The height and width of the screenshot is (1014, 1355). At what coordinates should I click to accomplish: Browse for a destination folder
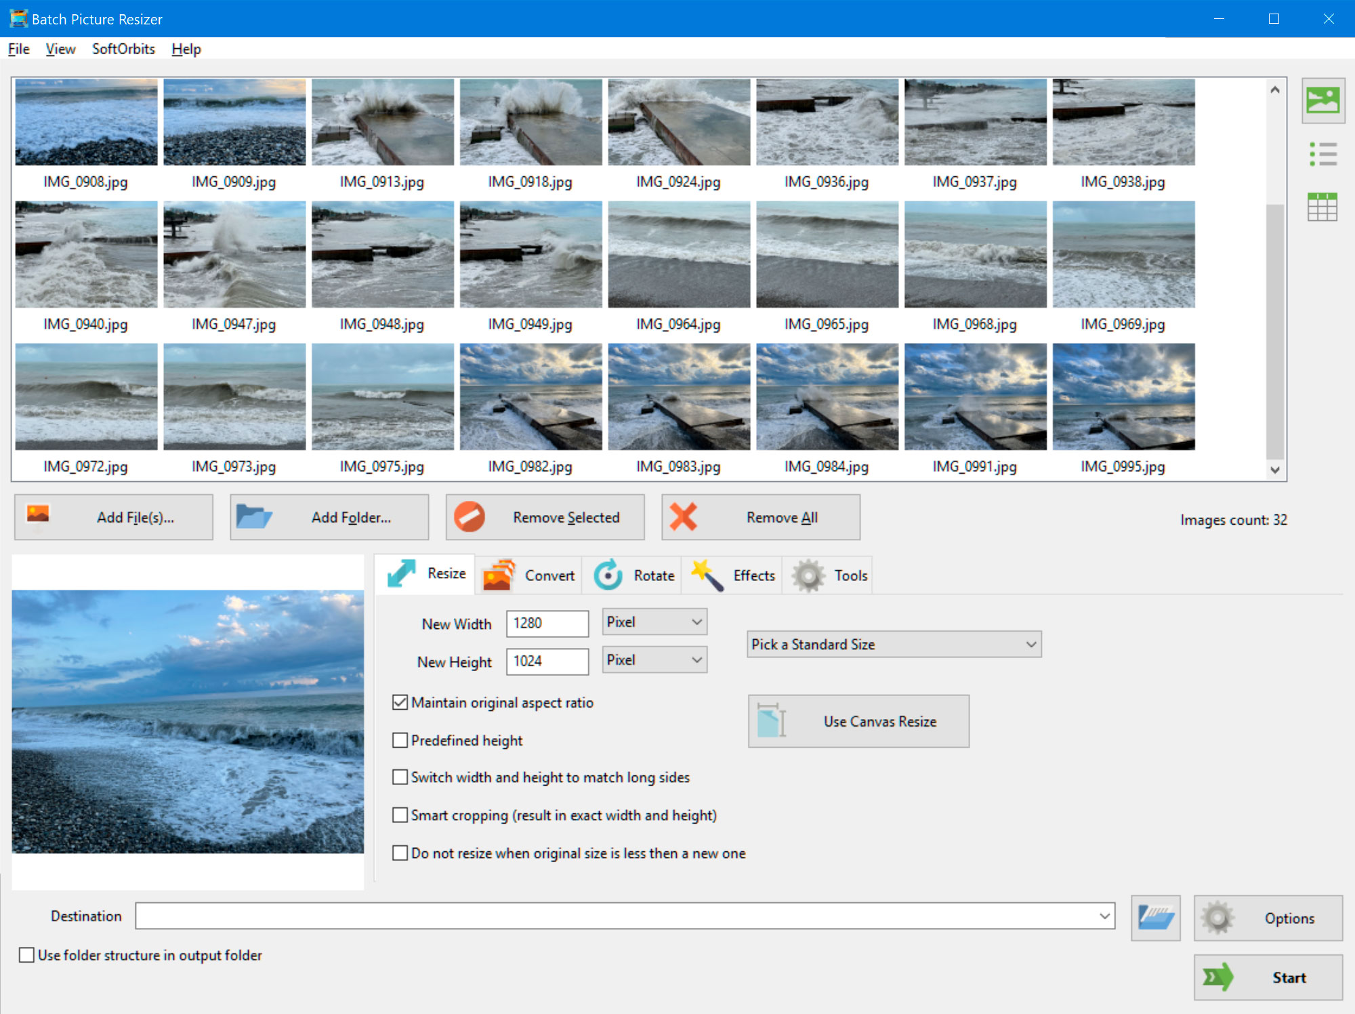point(1156,918)
